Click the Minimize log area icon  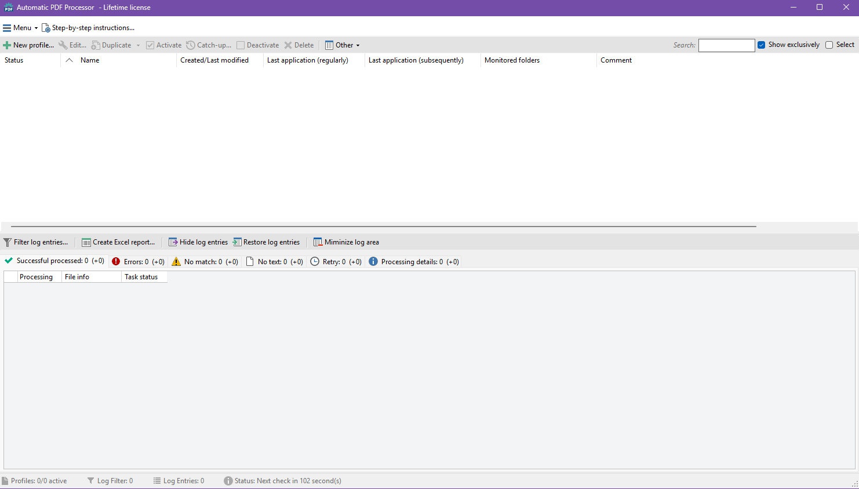point(318,242)
